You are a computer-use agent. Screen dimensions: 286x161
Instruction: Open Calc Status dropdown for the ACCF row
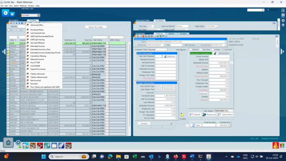pos(107,43)
